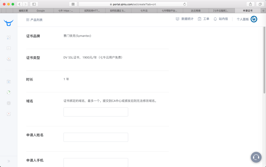Open a new tab with plus
This screenshot has height=167, width=266.
tap(263, 11)
